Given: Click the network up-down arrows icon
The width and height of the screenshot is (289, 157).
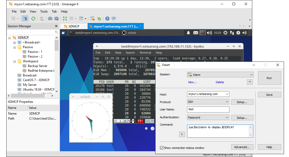Looking at the screenshot, I should tap(232, 33).
